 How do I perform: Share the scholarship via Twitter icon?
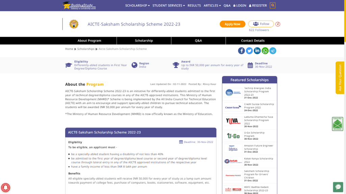point(249,51)
